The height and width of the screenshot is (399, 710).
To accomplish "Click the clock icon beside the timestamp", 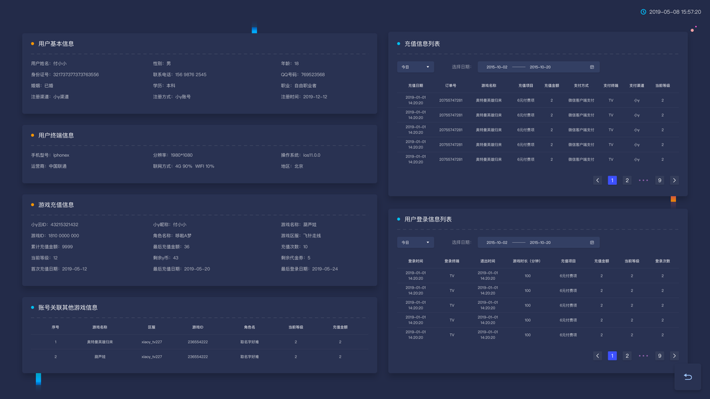I will click(643, 12).
